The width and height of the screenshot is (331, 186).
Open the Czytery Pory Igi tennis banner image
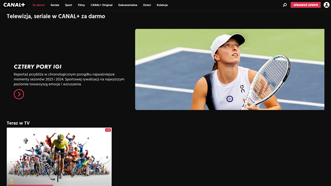229,69
